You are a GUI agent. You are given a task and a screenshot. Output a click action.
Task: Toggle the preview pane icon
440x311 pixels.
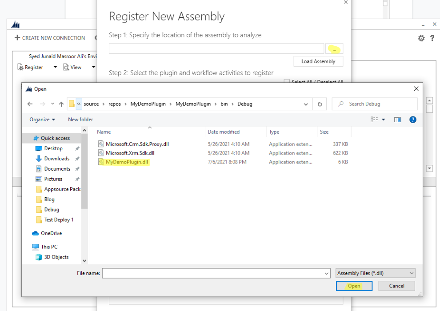(x=397, y=120)
